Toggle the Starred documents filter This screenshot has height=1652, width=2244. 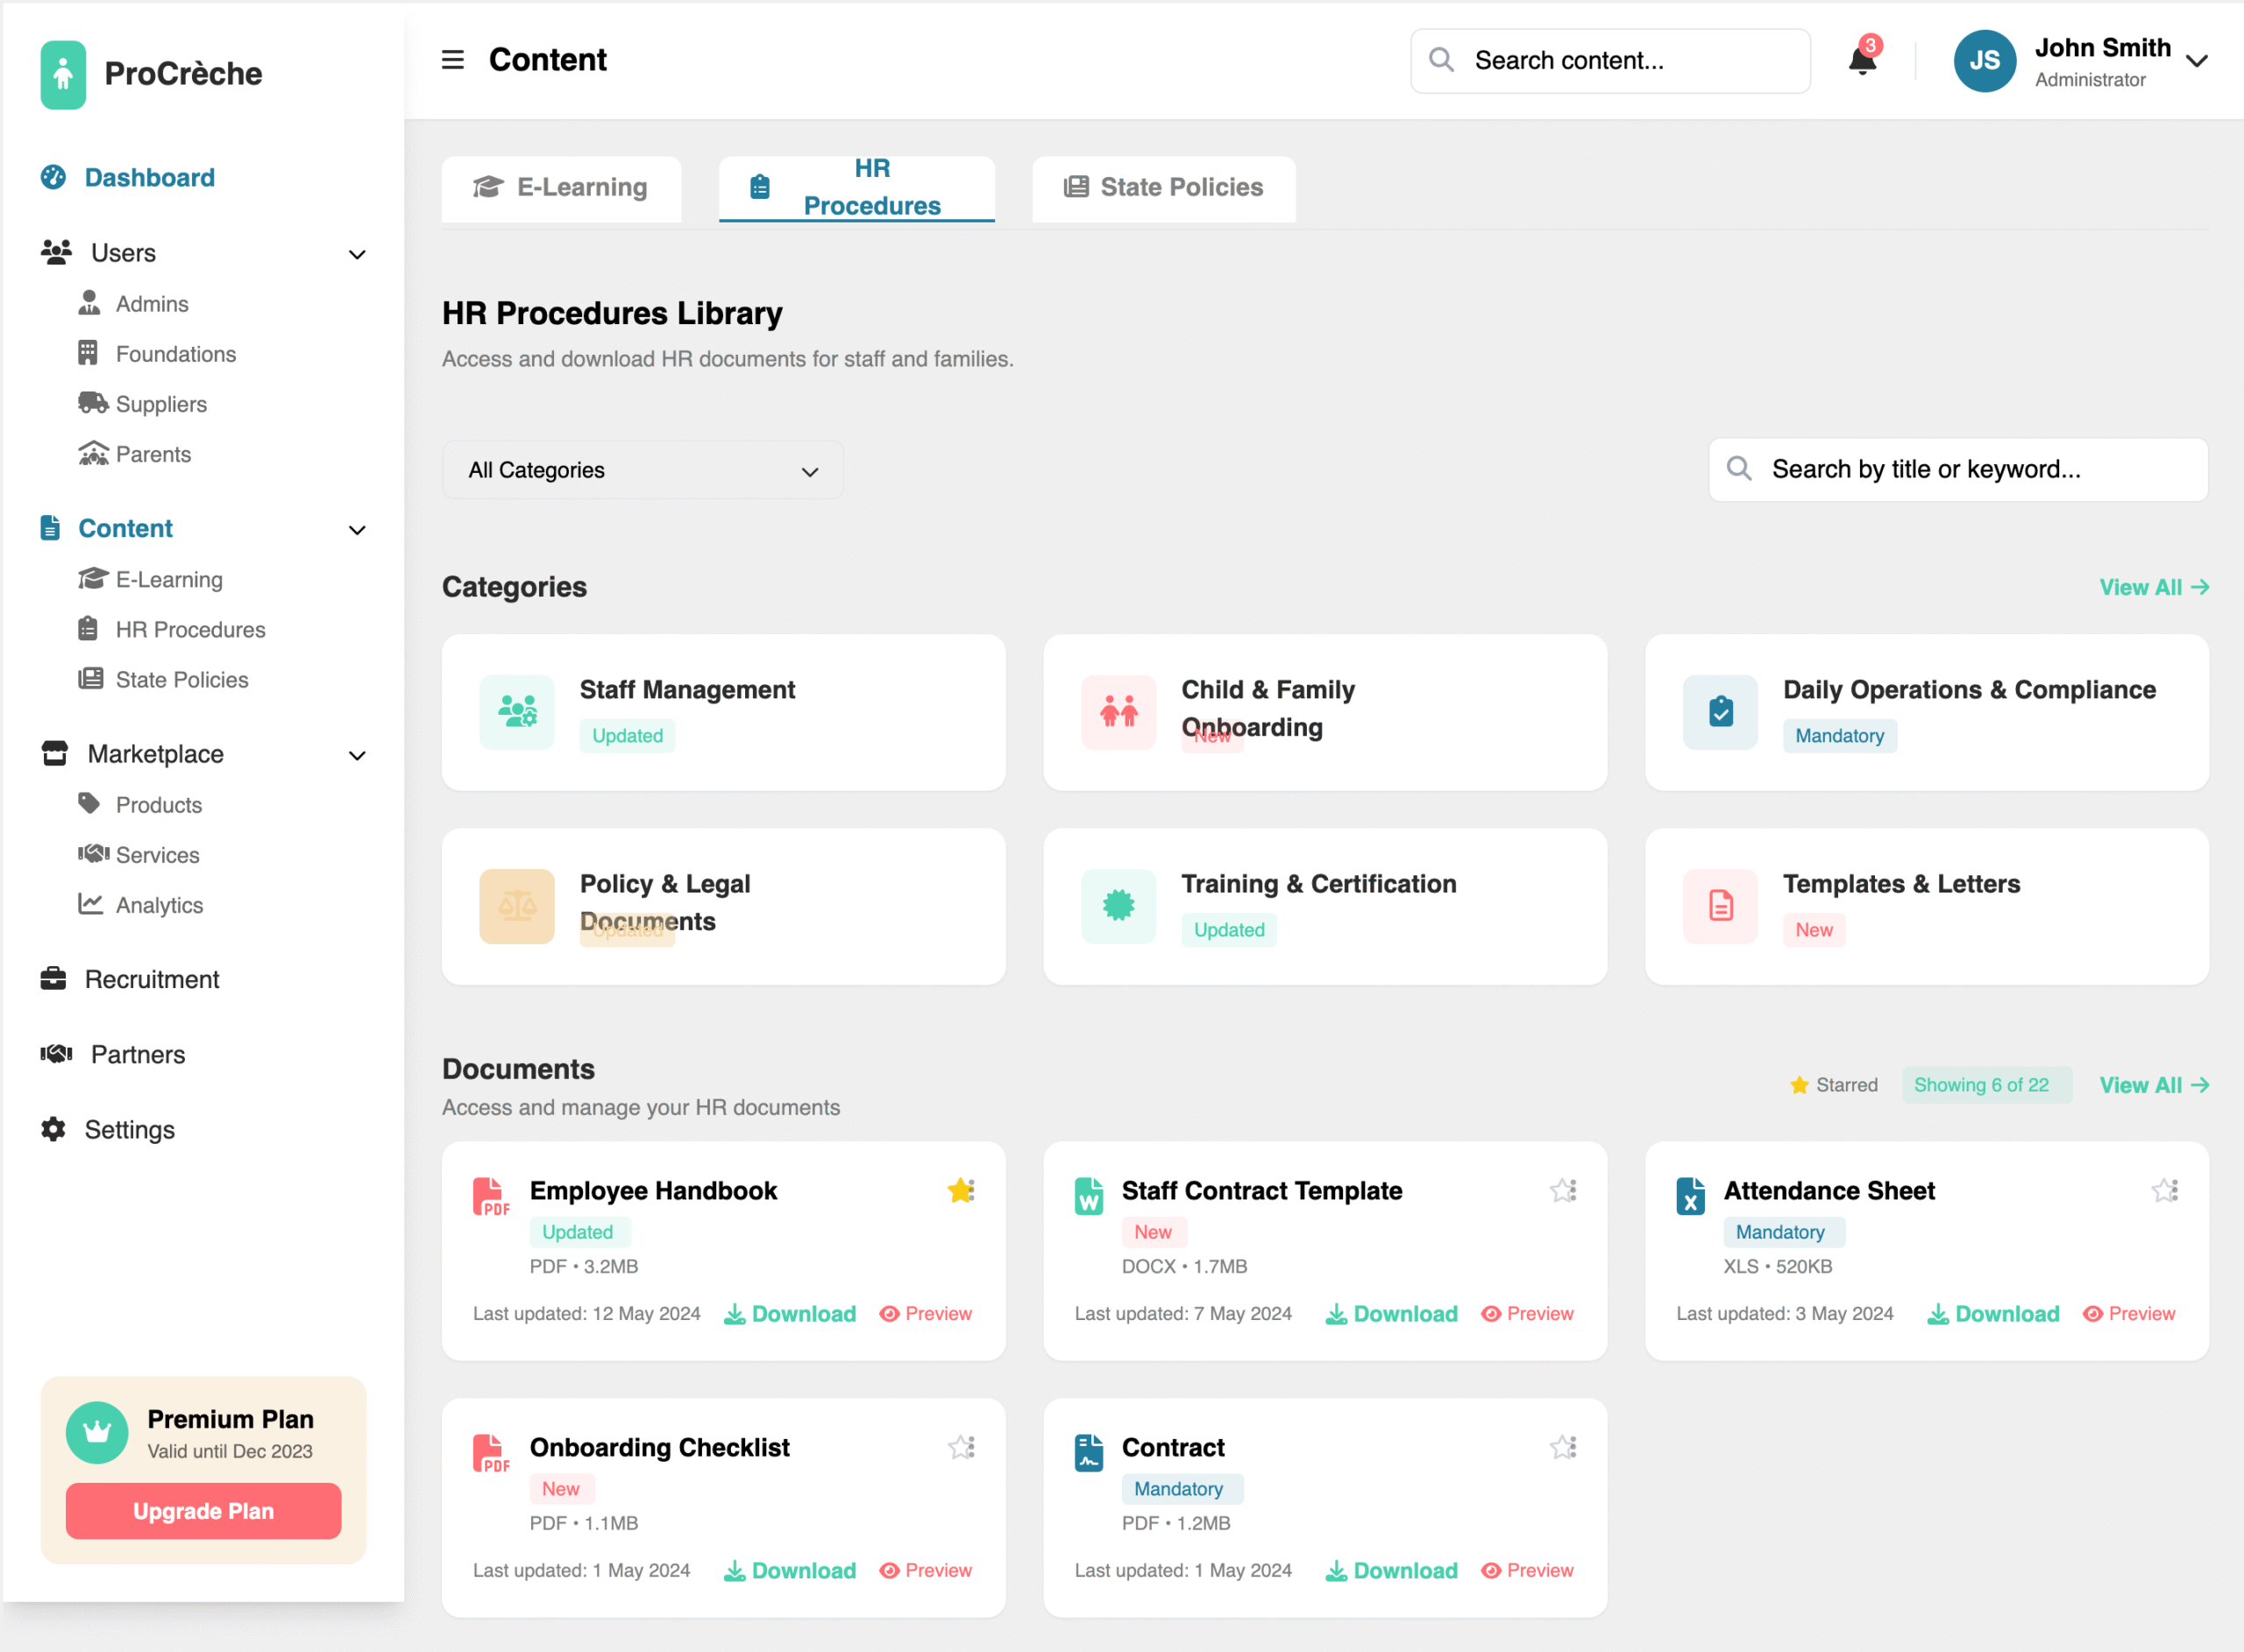pos(1833,1085)
